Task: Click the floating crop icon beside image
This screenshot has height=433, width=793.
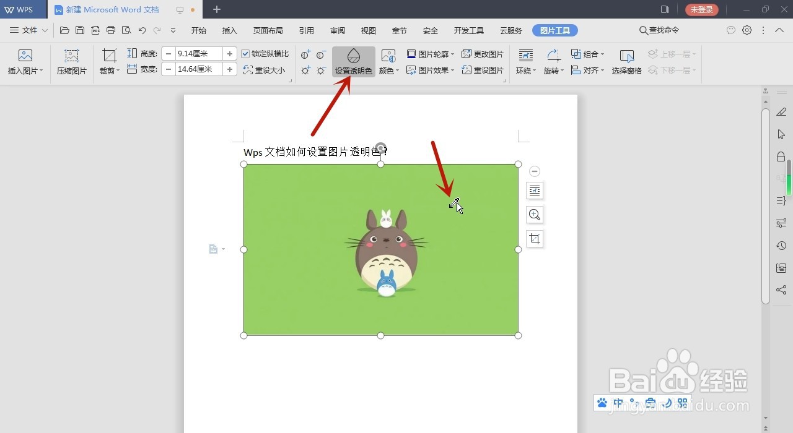Action: coord(535,239)
